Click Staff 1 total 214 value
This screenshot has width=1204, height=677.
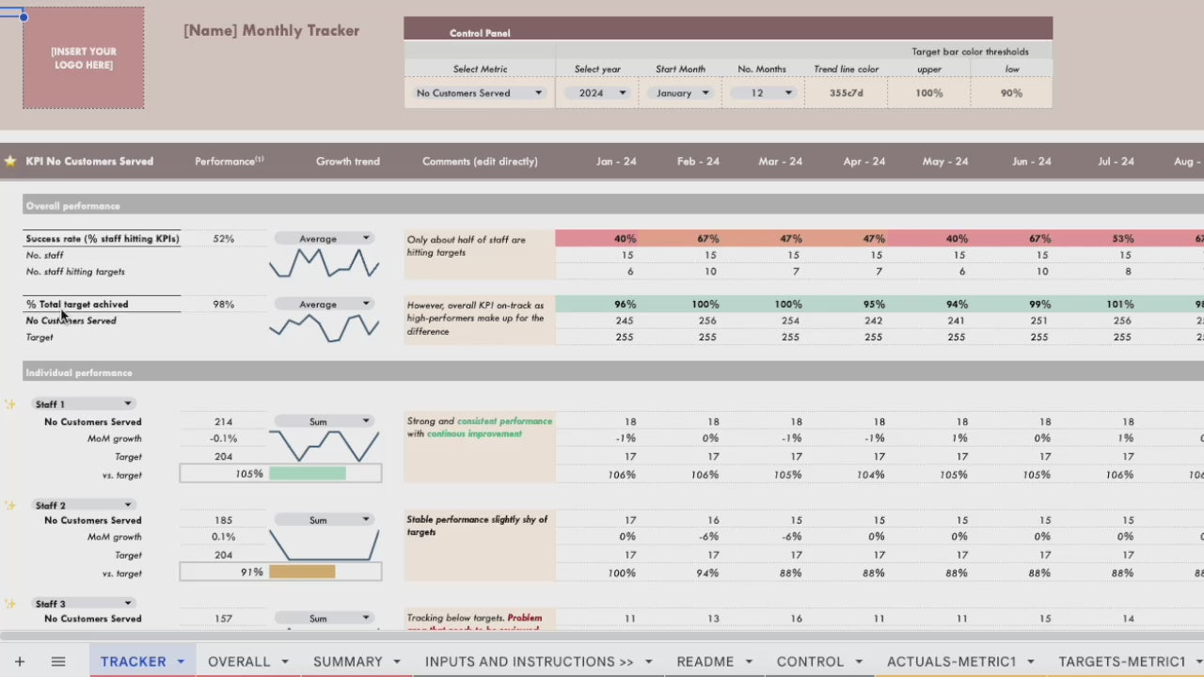(223, 421)
